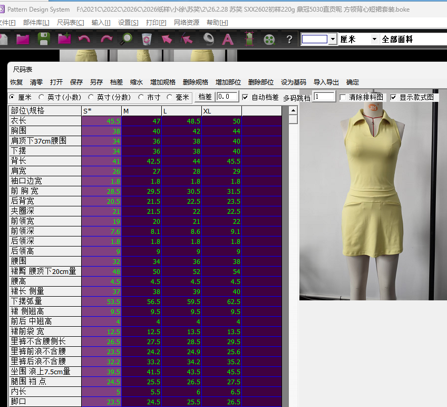The image size is (447, 407).
Task: Click the 导入导出 button
Action: (x=326, y=82)
